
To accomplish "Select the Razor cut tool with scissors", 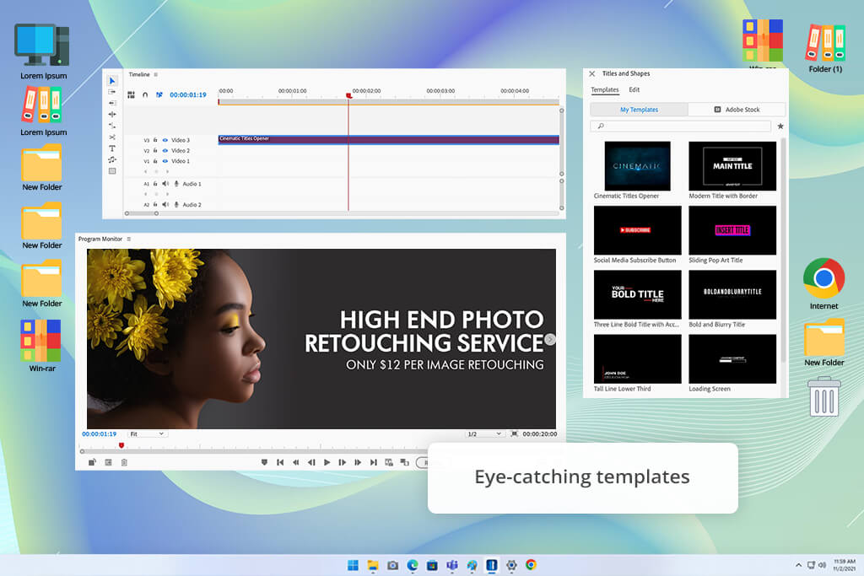I will (x=112, y=137).
